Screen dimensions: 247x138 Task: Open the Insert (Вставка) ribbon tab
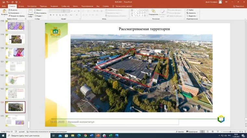(21, 6)
